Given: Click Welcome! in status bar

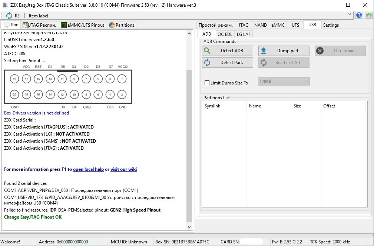Looking at the screenshot, I should (x=10, y=242).
